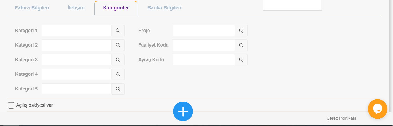This screenshot has width=393, height=126.
Task: Click the Ayraç Kodu search icon
Action: tap(241, 60)
